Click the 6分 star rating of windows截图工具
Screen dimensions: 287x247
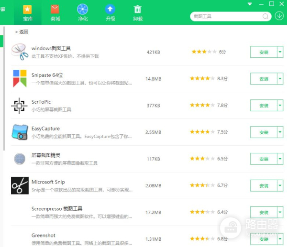click(209, 52)
